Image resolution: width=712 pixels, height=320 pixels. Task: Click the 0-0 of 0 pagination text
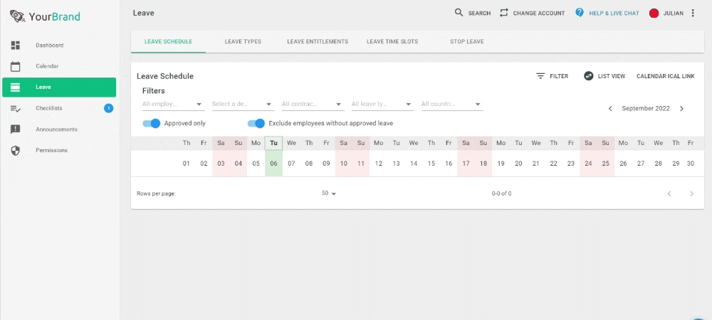(x=501, y=193)
